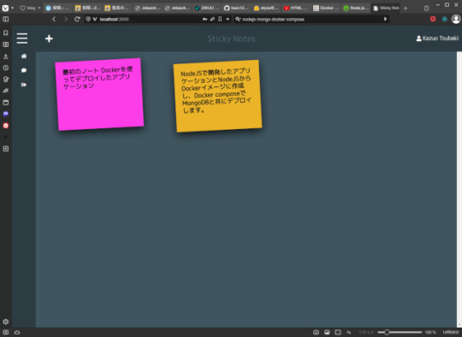Switch to the GitHub kazz12 tab

point(236,9)
